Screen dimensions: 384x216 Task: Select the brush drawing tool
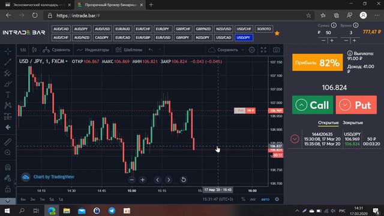8,84
